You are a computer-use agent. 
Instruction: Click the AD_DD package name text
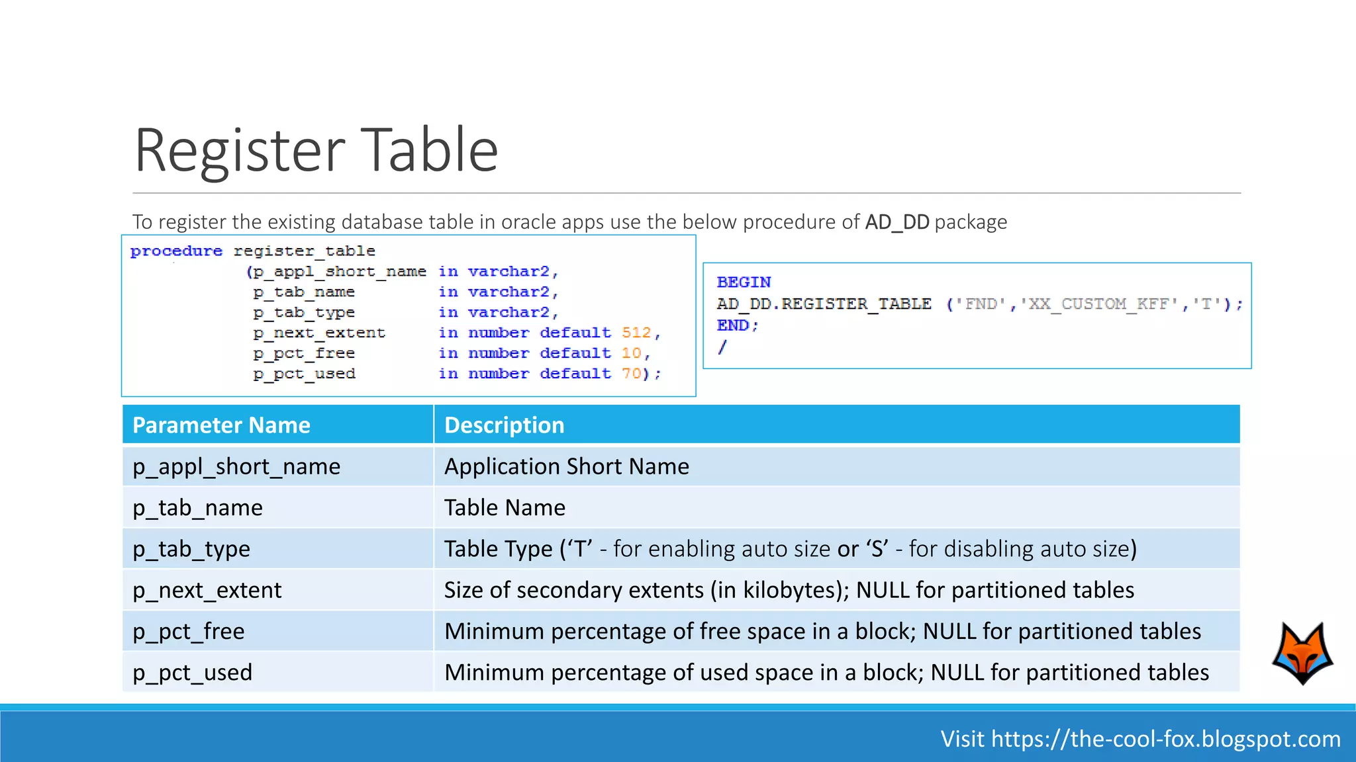(x=897, y=222)
